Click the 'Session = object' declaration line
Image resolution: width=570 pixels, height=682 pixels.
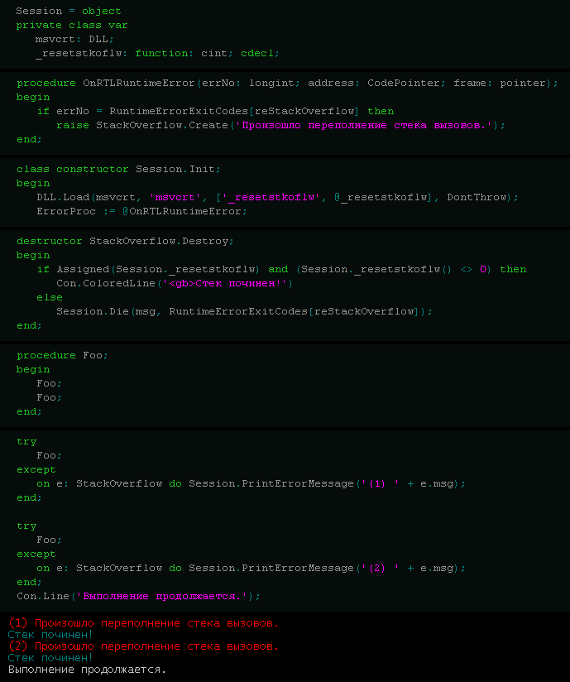tap(68, 12)
